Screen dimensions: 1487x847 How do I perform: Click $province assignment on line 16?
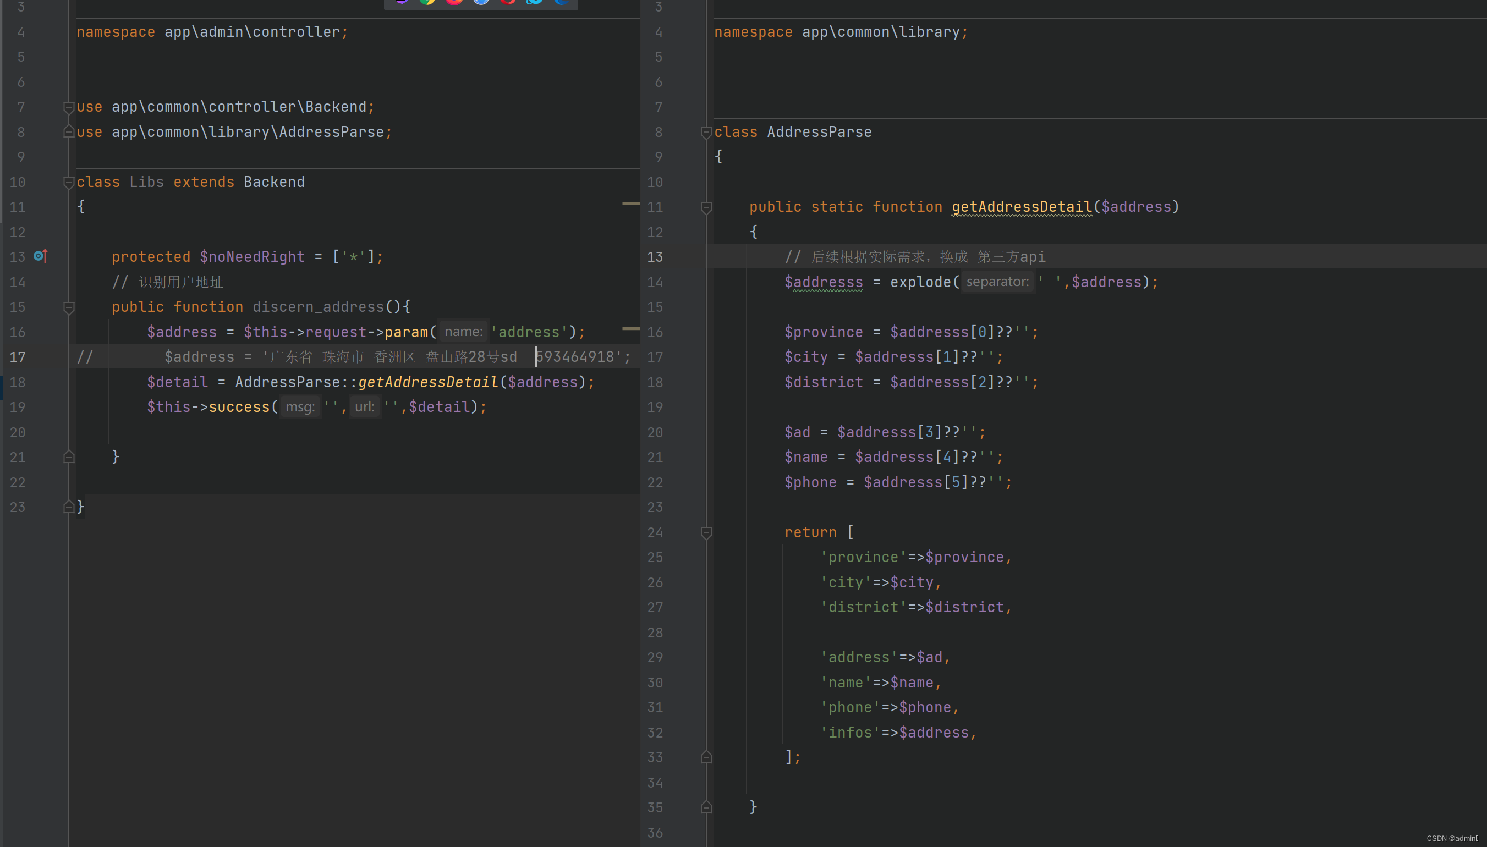[912, 332]
